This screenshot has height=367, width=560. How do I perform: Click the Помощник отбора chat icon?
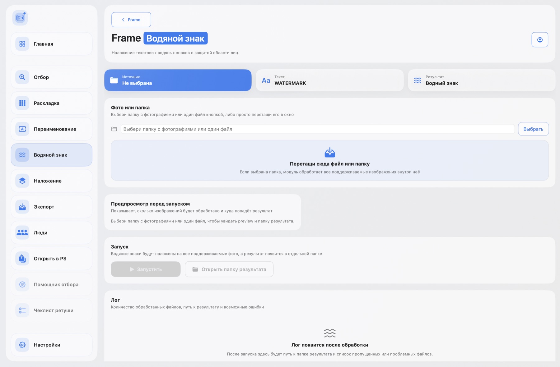point(22,284)
